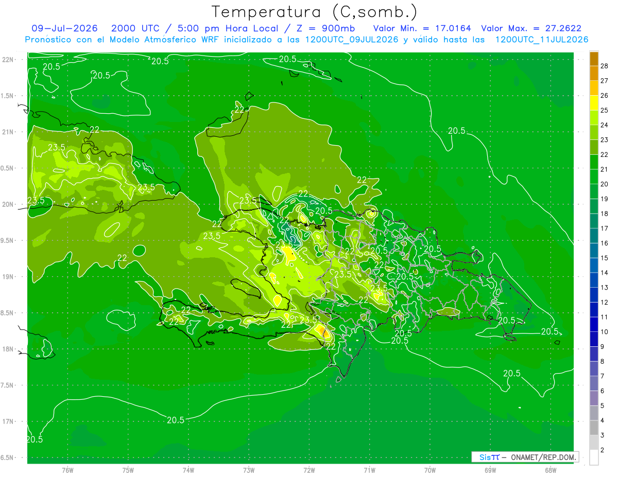Click the purple legend swatch between 5 and 6

(594, 398)
